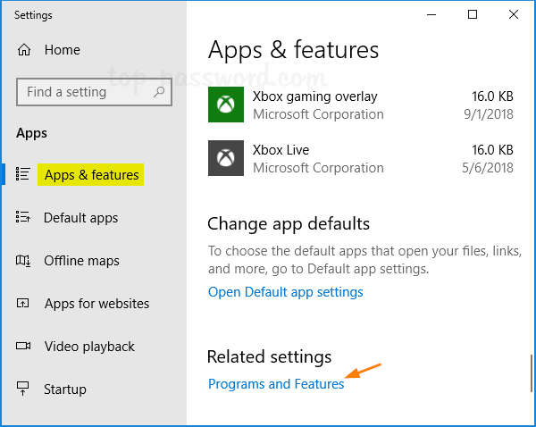This screenshot has height=427, width=536.
Task: Click the search magnifier icon
Action: 159,91
